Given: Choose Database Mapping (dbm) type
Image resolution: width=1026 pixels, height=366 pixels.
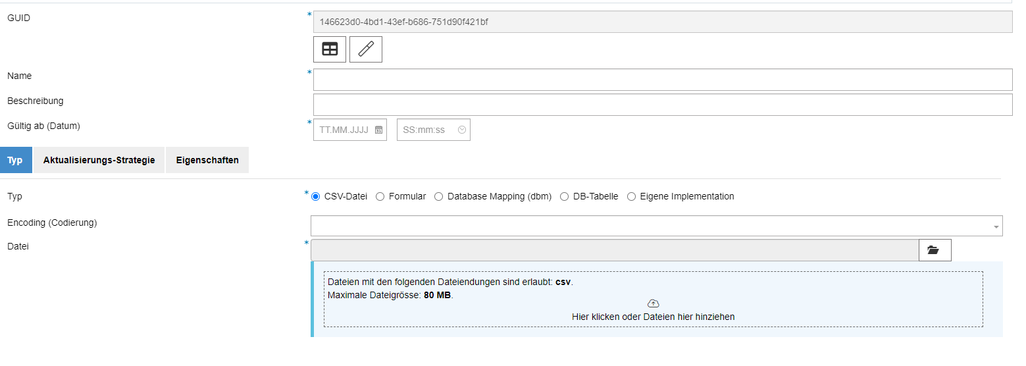Looking at the screenshot, I should point(439,196).
